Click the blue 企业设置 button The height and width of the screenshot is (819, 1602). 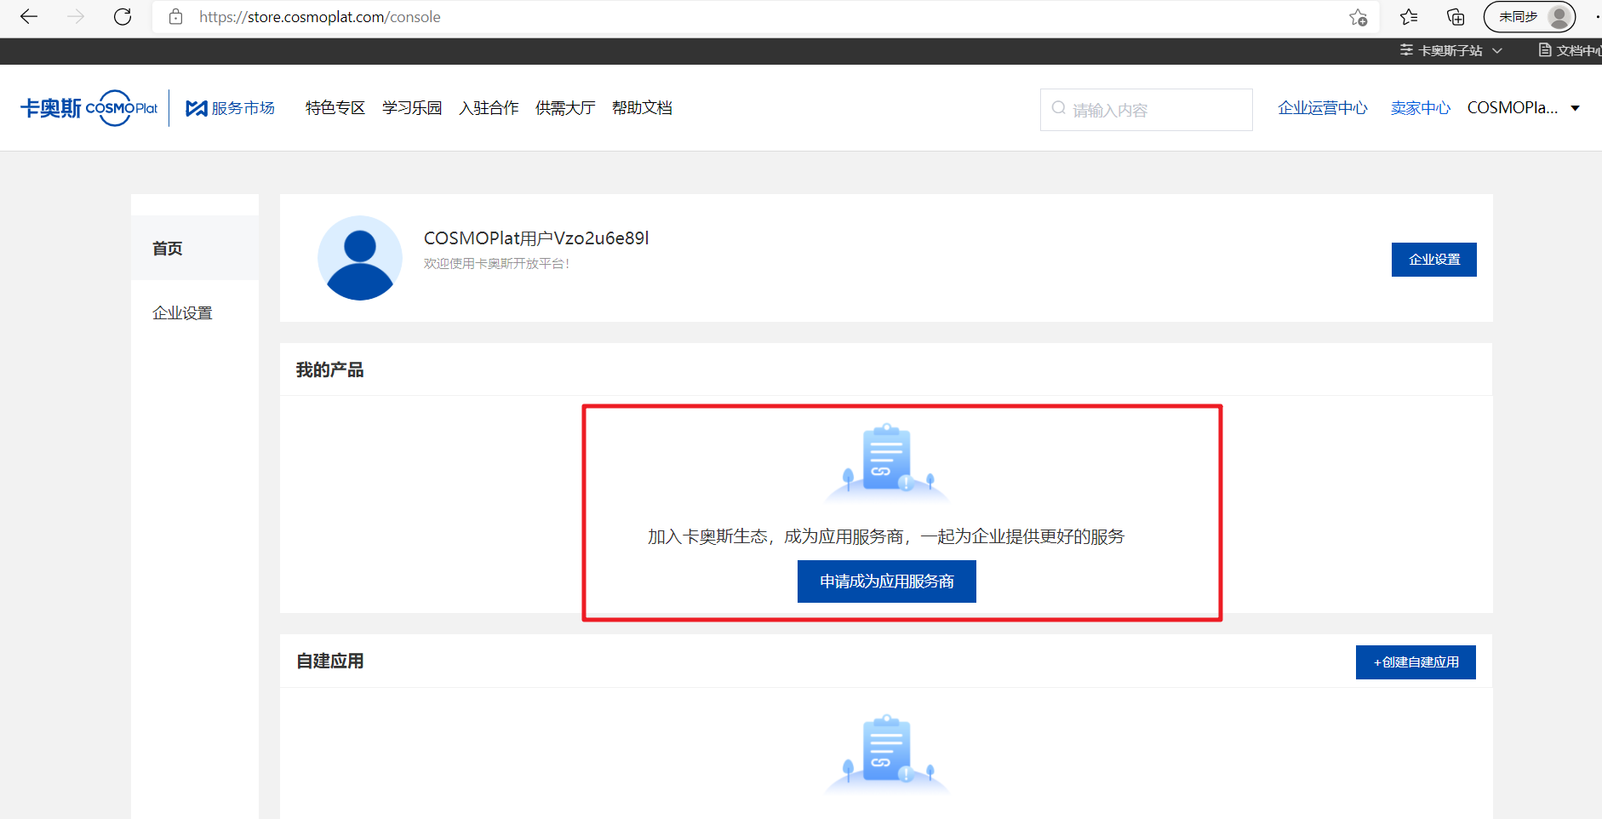[1434, 260]
